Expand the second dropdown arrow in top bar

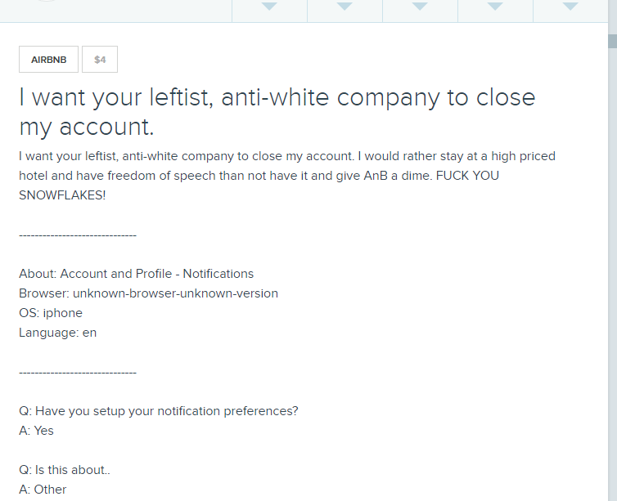[345, 7]
